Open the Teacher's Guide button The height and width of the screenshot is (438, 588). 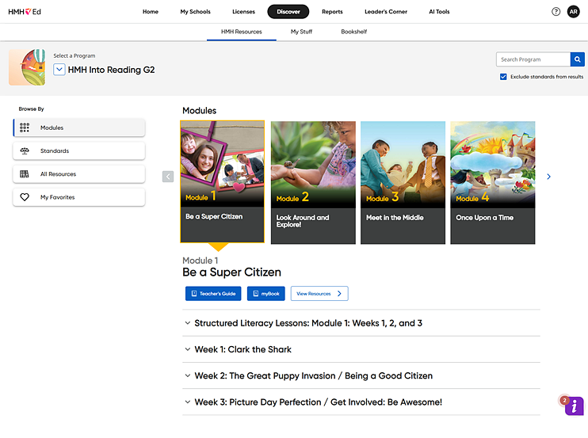213,293
